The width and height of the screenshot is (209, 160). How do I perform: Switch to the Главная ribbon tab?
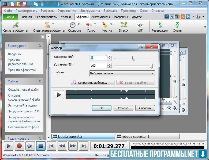[26, 17]
